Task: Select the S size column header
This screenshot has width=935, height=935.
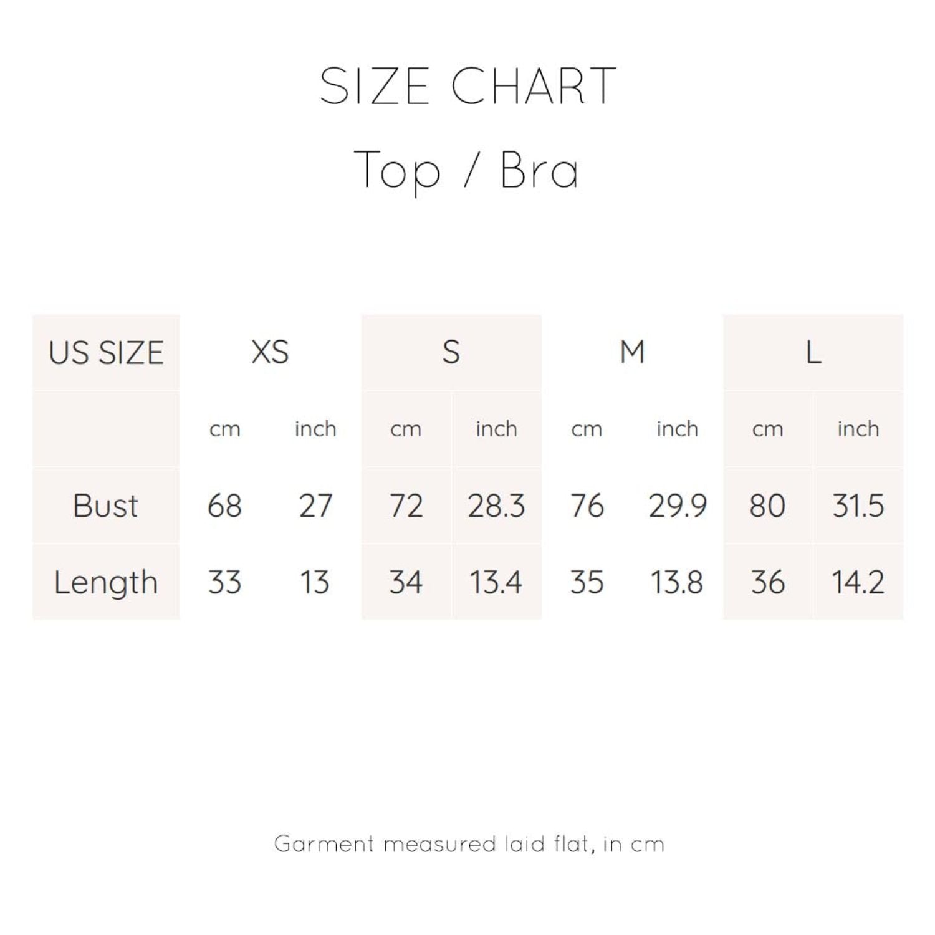Action: tap(451, 353)
